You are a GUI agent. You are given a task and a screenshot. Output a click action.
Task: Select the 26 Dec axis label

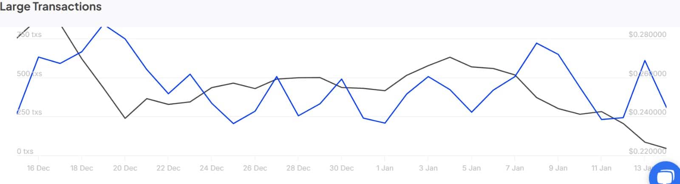[x=255, y=168]
